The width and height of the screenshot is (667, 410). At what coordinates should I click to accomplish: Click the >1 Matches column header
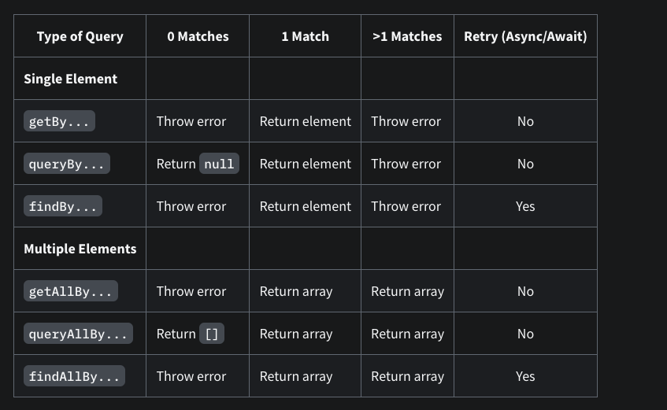click(407, 36)
